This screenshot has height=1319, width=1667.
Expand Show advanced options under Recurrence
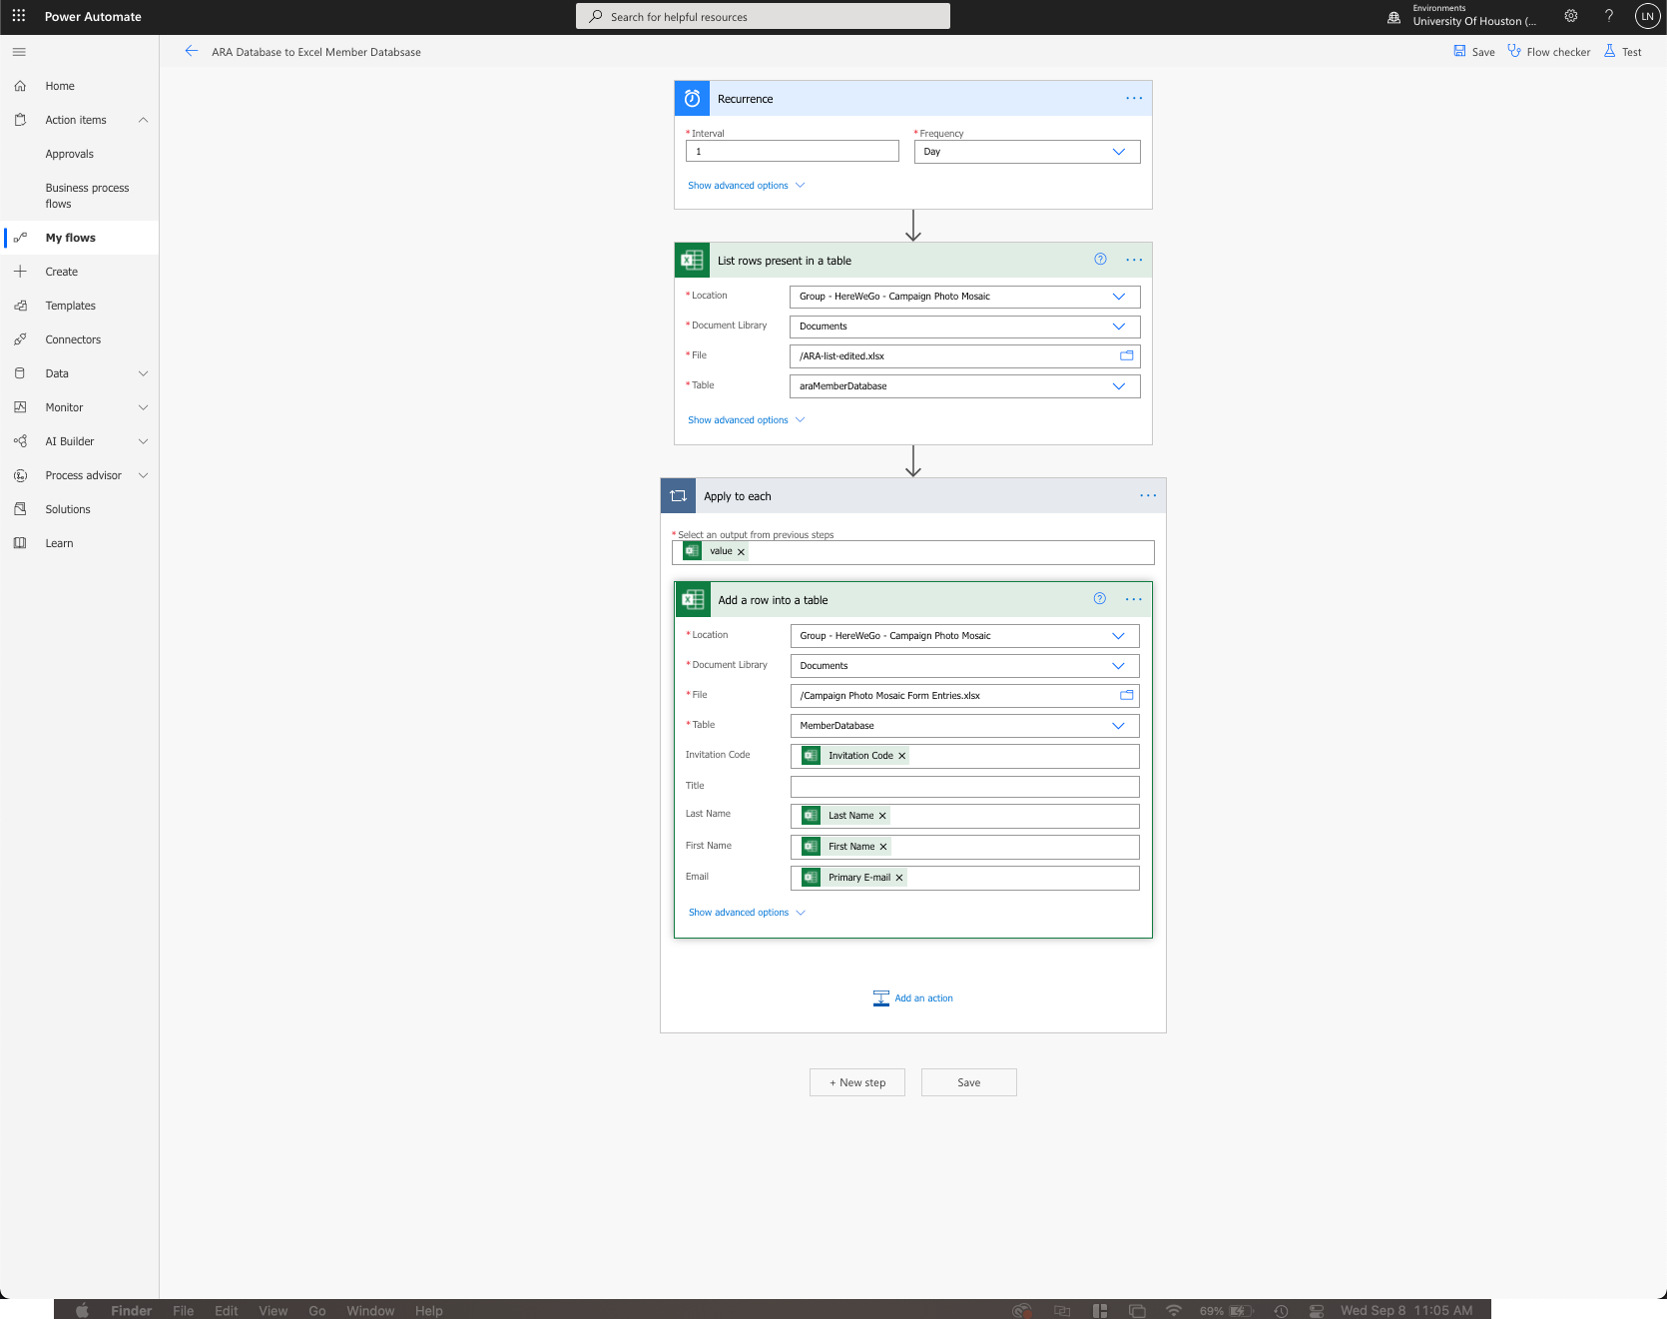(746, 185)
